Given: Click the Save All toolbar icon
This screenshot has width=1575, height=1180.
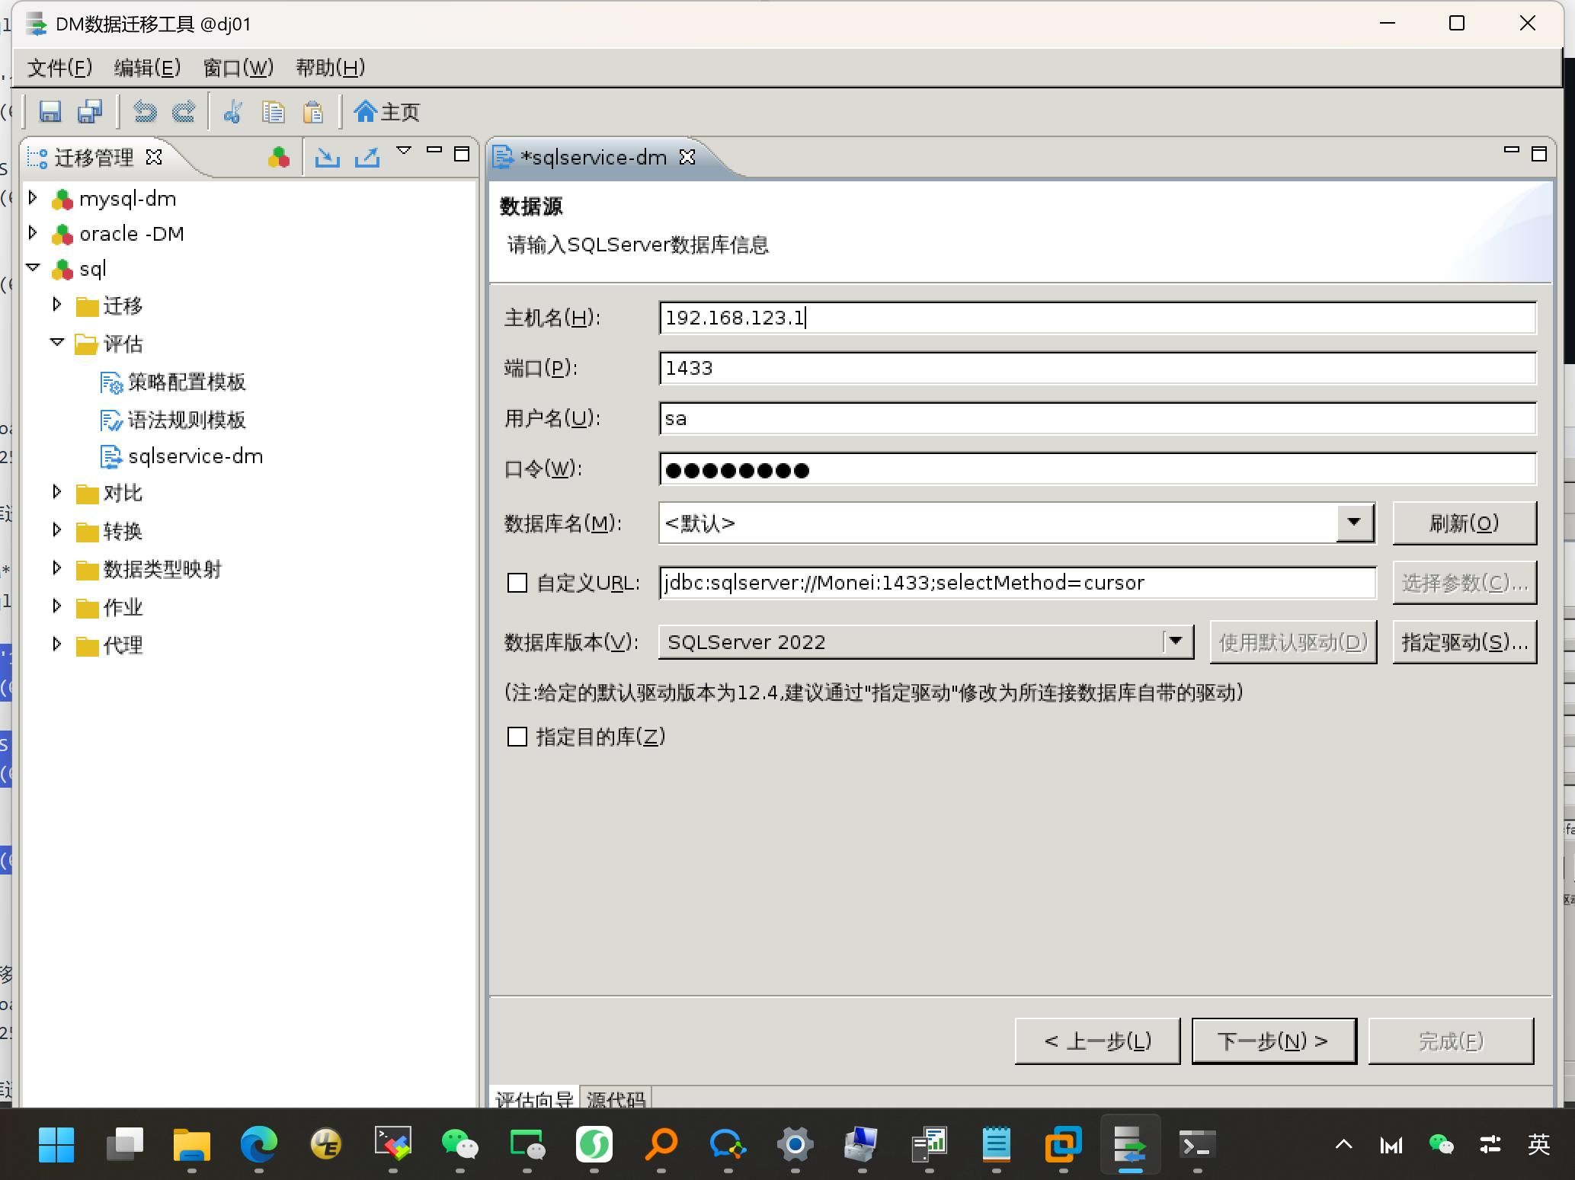Looking at the screenshot, I should click(90, 112).
